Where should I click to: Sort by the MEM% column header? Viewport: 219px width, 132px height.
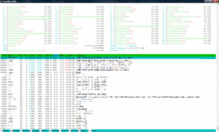(x=61, y=55)
